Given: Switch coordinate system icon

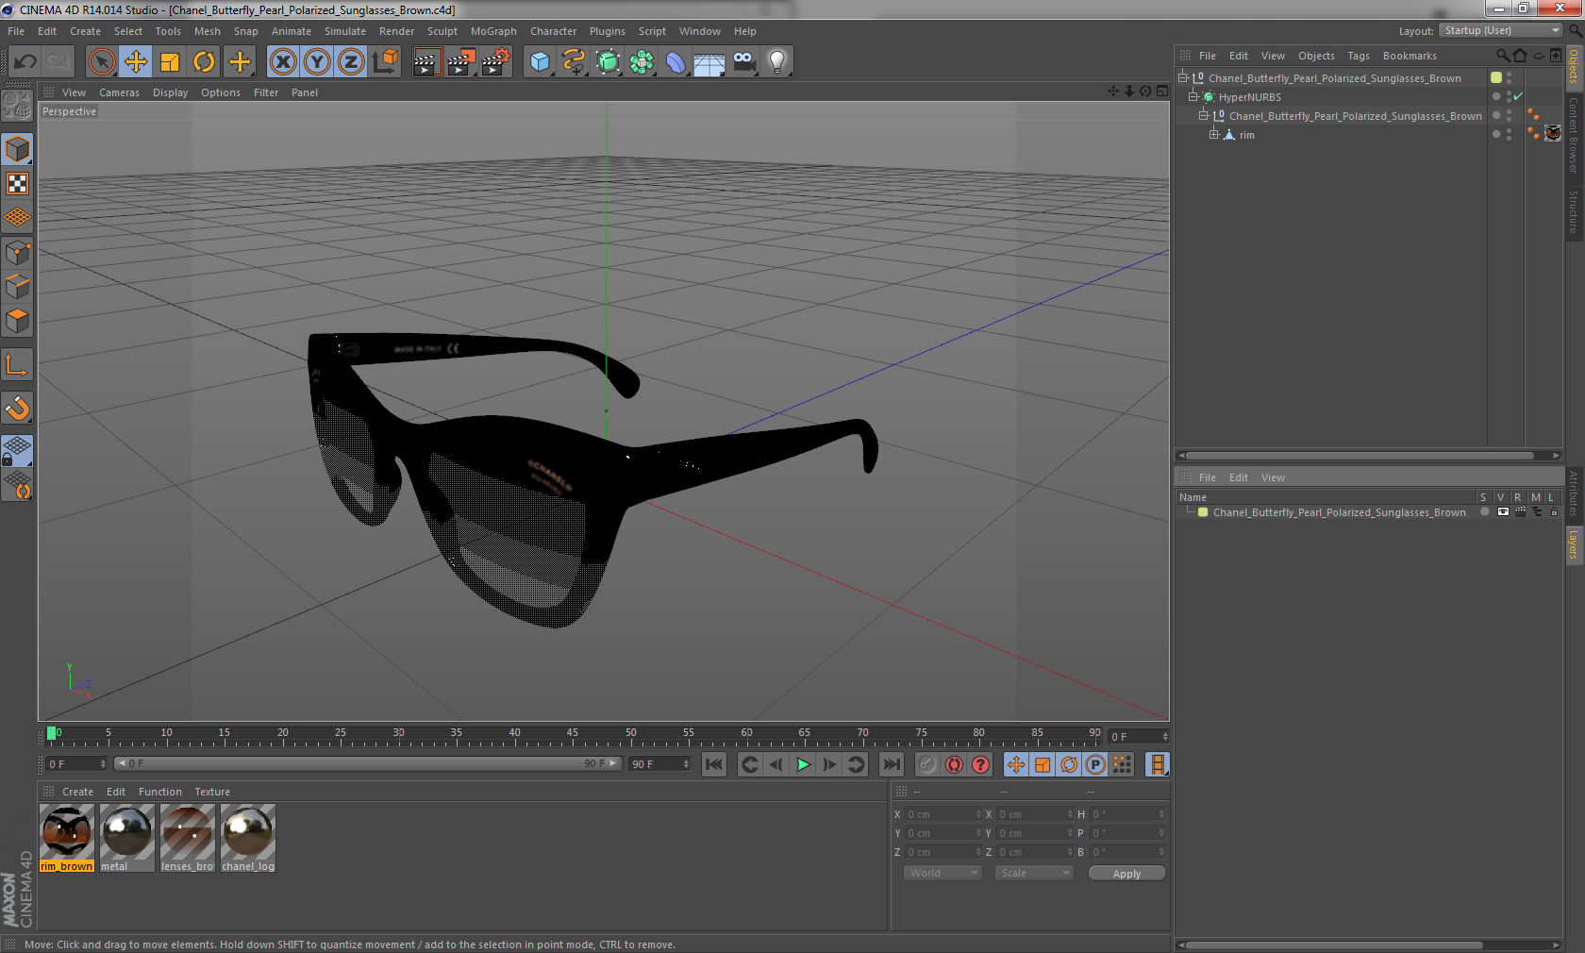Looking at the screenshot, I should tap(385, 62).
